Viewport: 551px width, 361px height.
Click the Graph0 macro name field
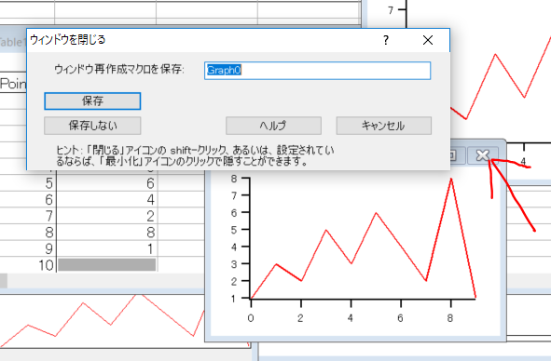(x=317, y=71)
